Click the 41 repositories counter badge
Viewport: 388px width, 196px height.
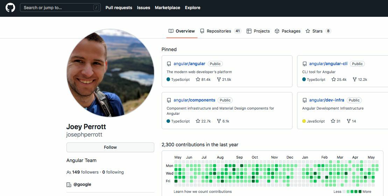coord(238,31)
